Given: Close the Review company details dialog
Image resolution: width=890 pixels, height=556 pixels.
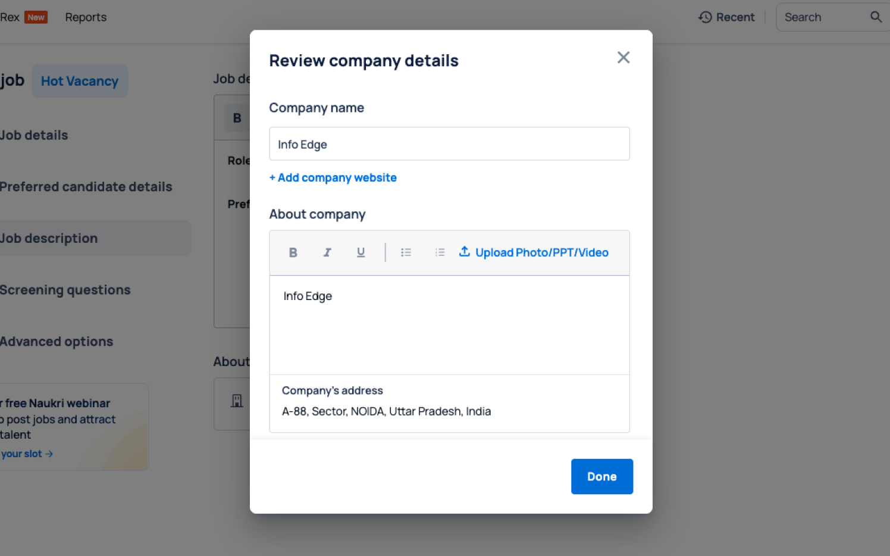Looking at the screenshot, I should [623, 57].
